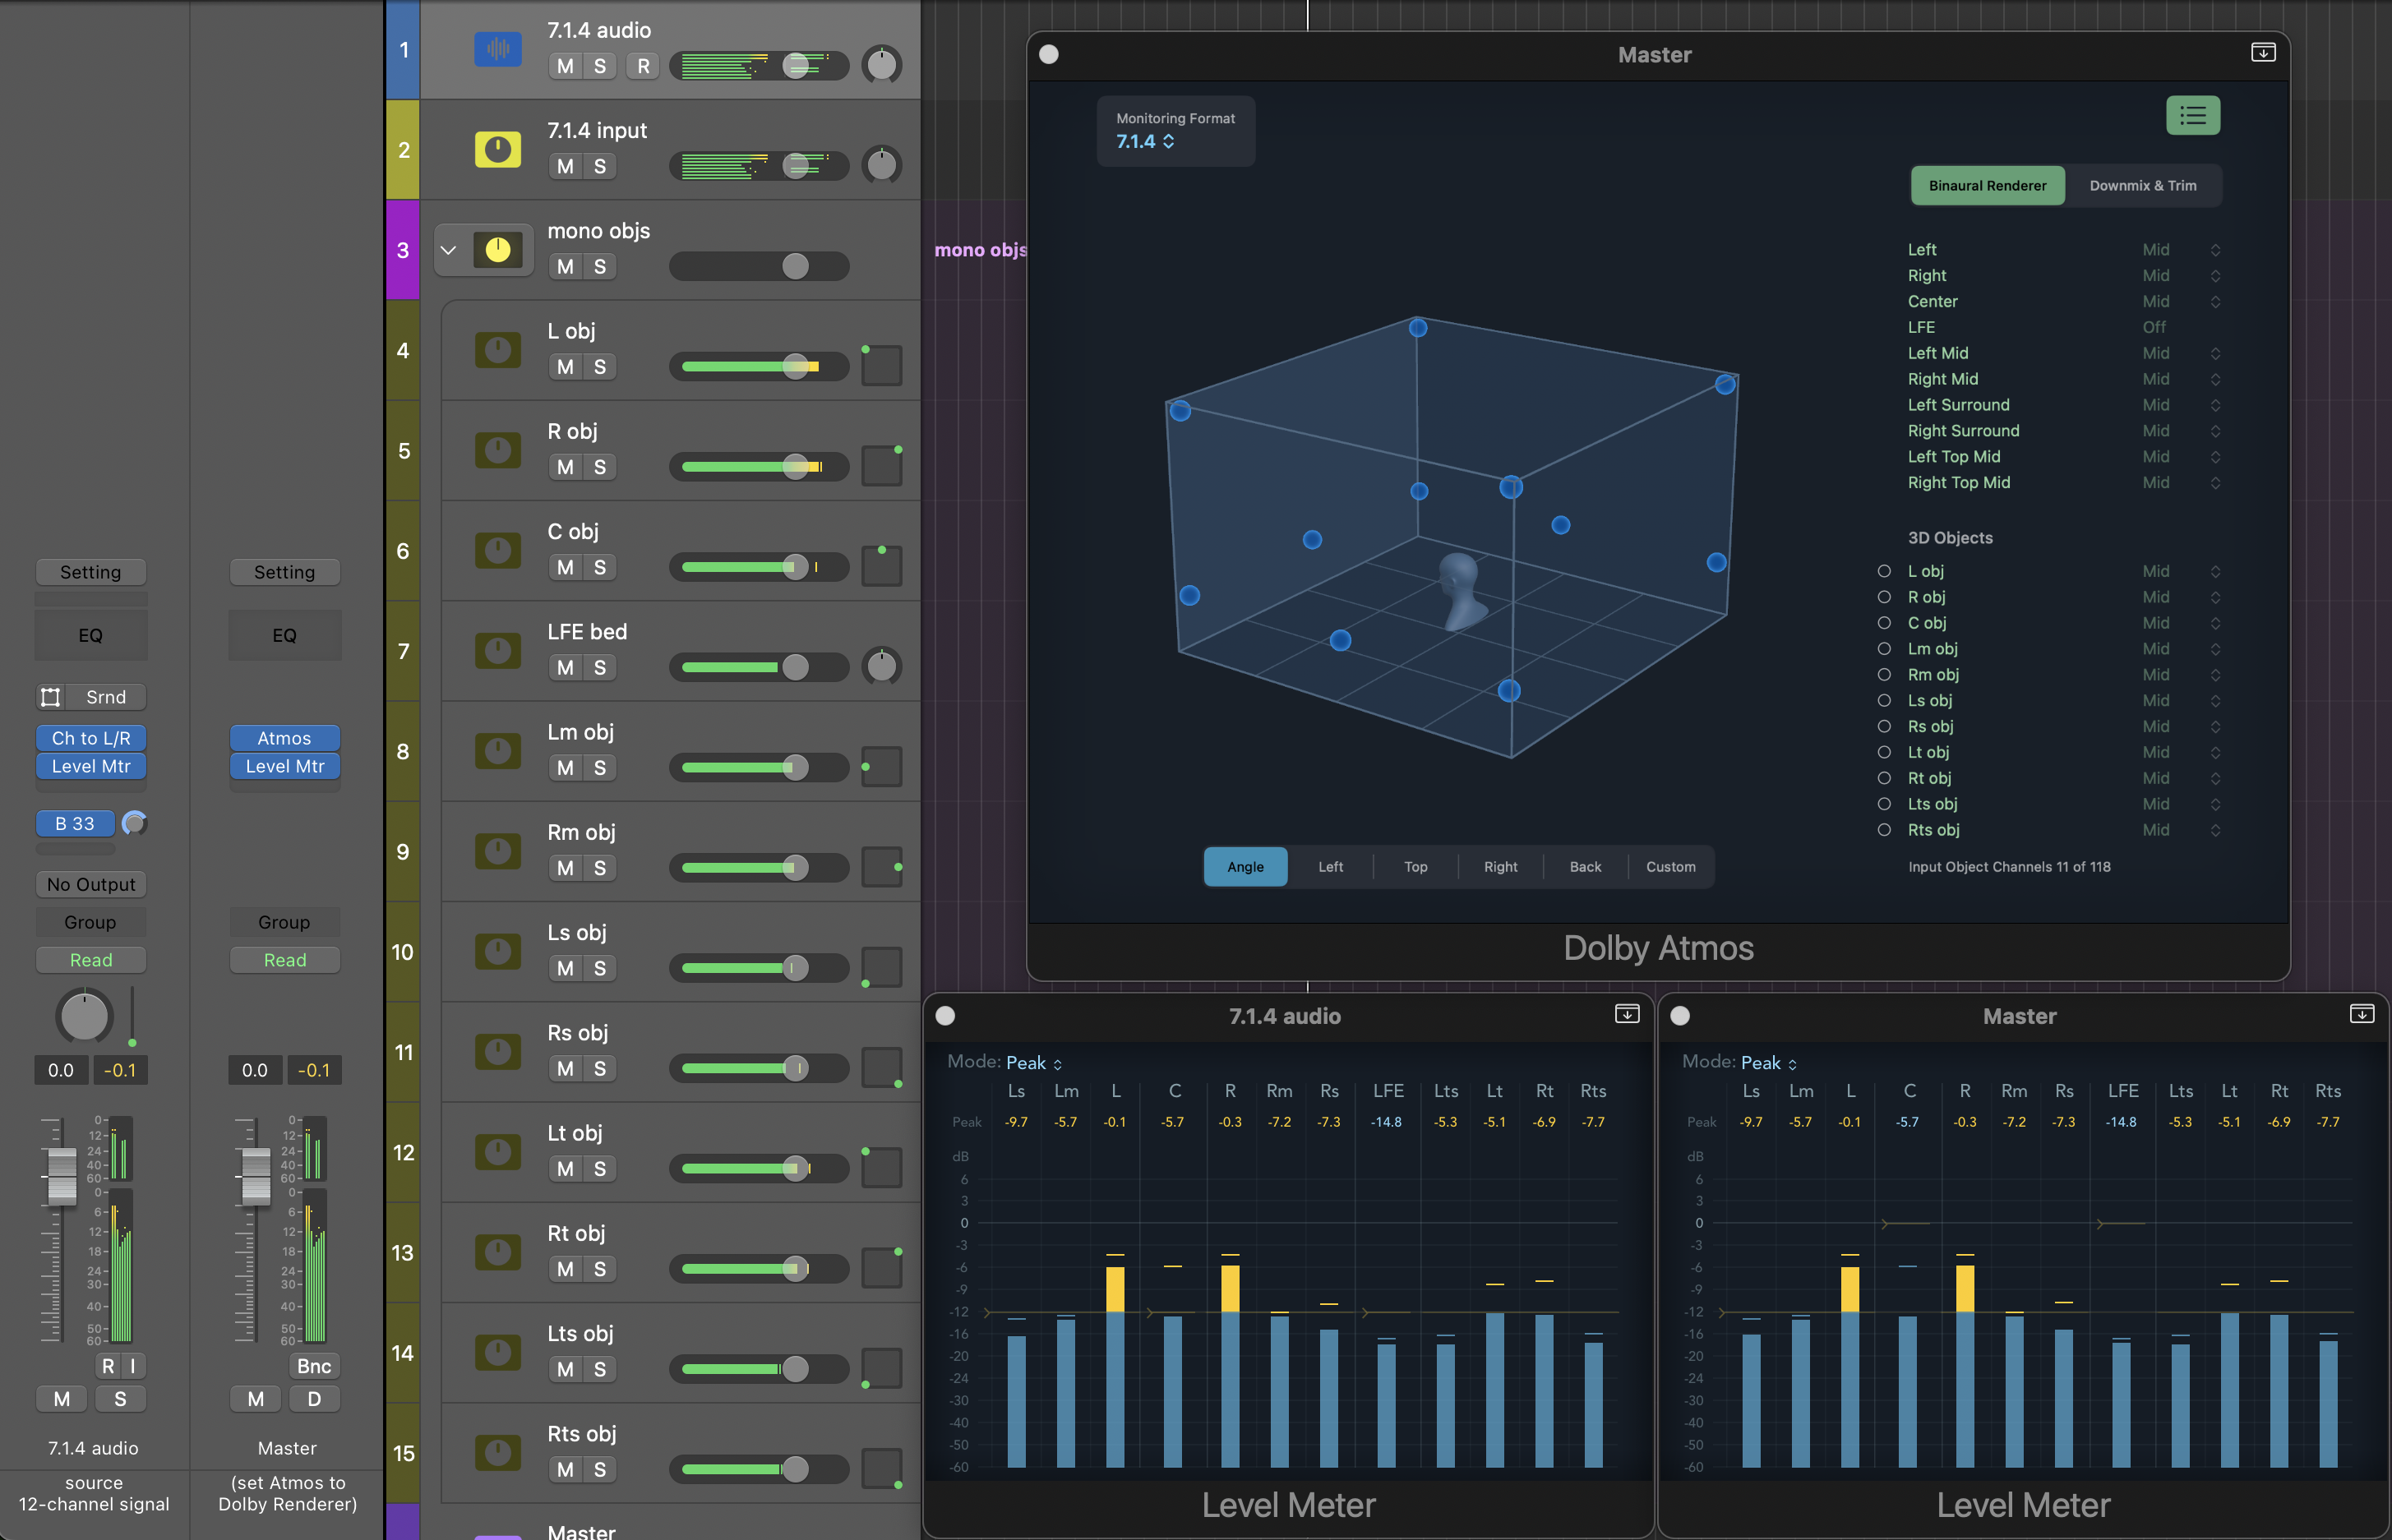The width and height of the screenshot is (2392, 1540).
Task: Click the Bnc bounce button
Action: pos(314,1366)
